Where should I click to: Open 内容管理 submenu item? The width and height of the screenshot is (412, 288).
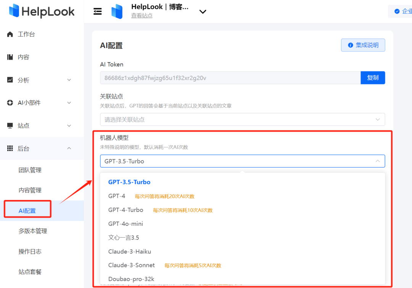[x=30, y=191]
